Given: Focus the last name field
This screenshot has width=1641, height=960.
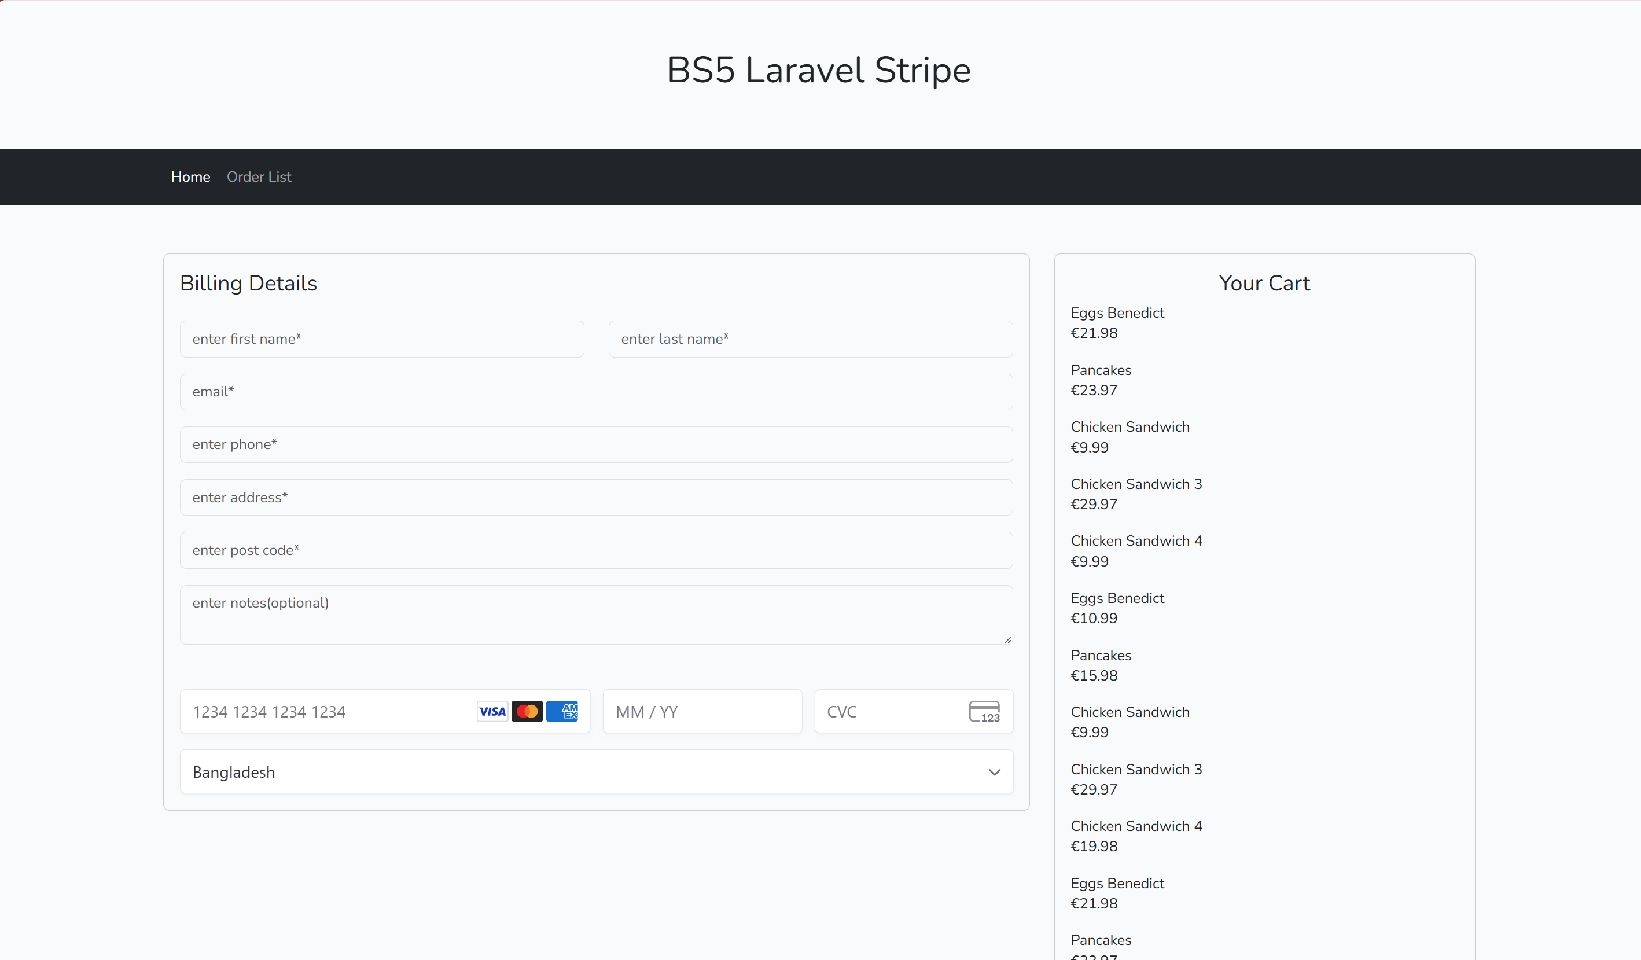Looking at the screenshot, I should coord(810,339).
